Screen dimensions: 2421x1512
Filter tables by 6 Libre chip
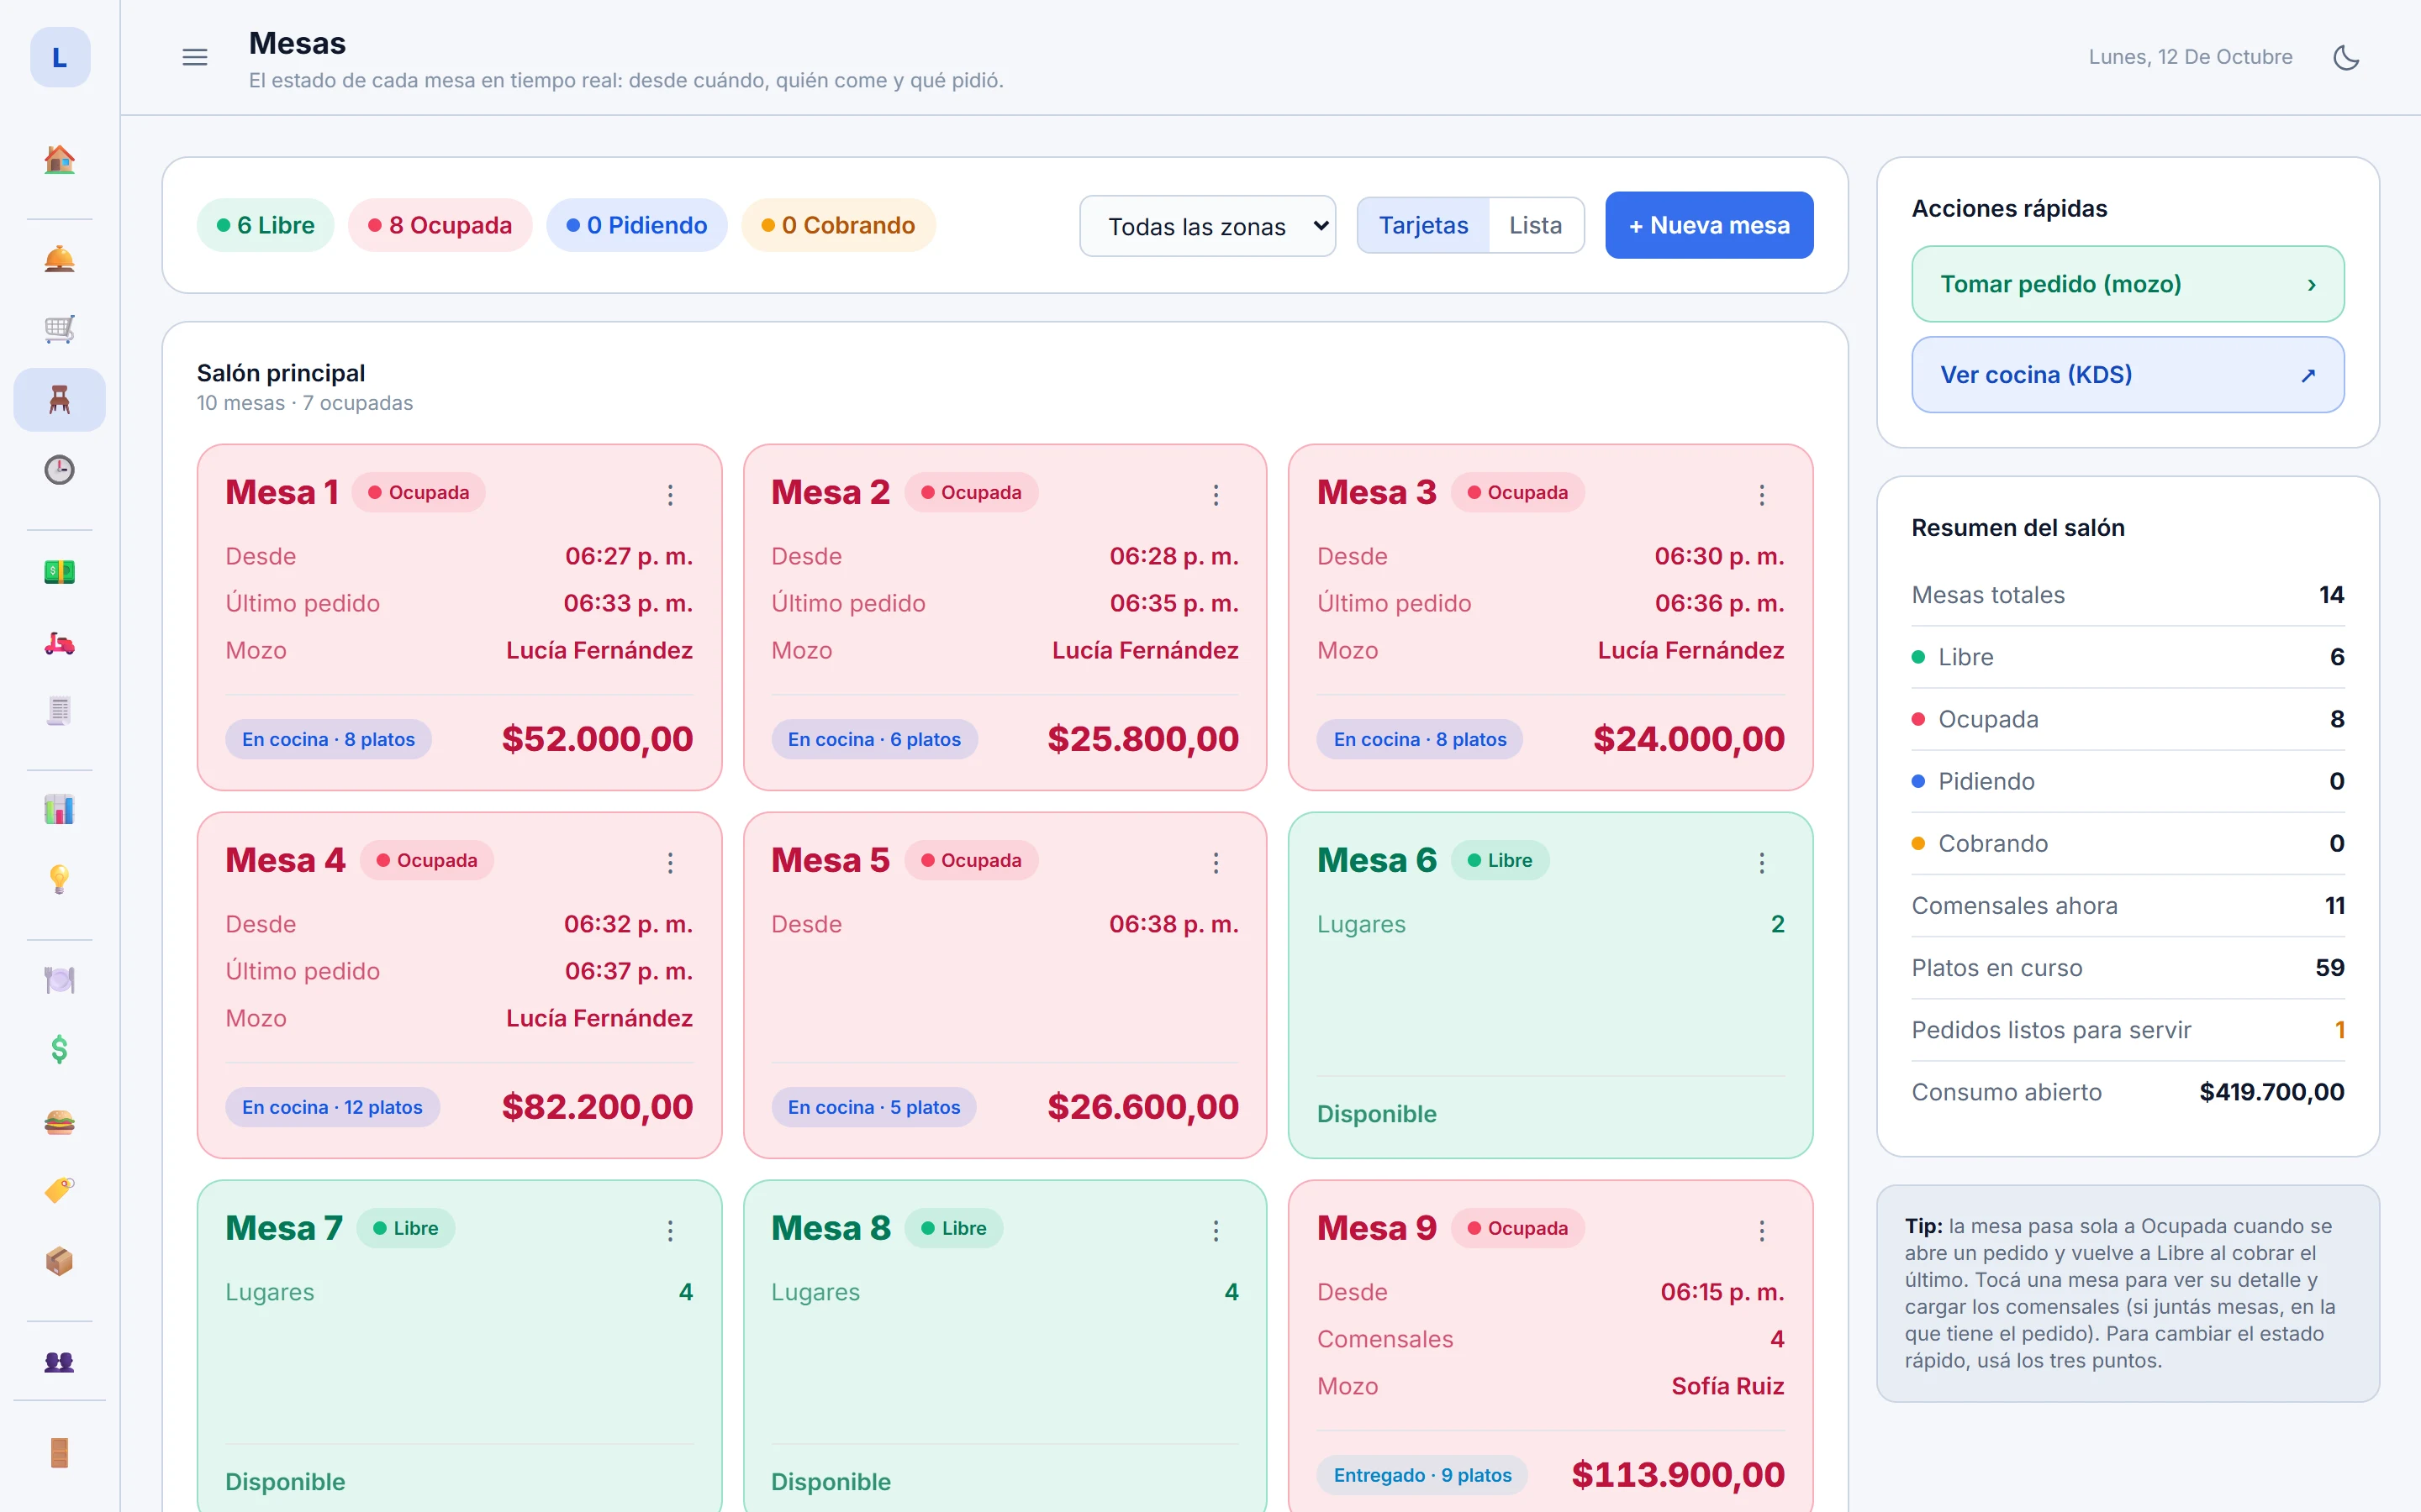click(265, 225)
